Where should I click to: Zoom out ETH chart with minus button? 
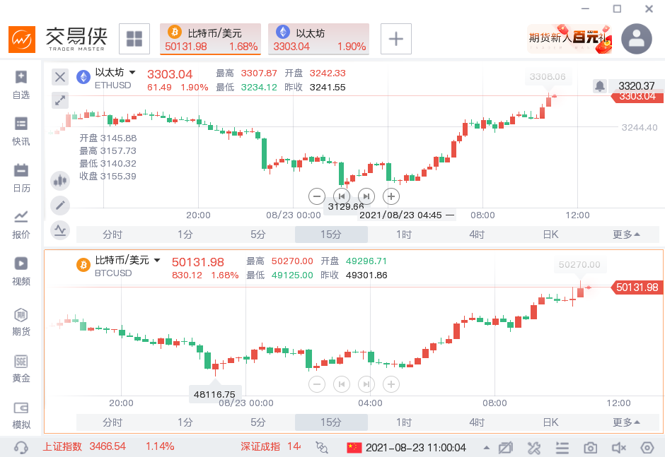click(317, 196)
